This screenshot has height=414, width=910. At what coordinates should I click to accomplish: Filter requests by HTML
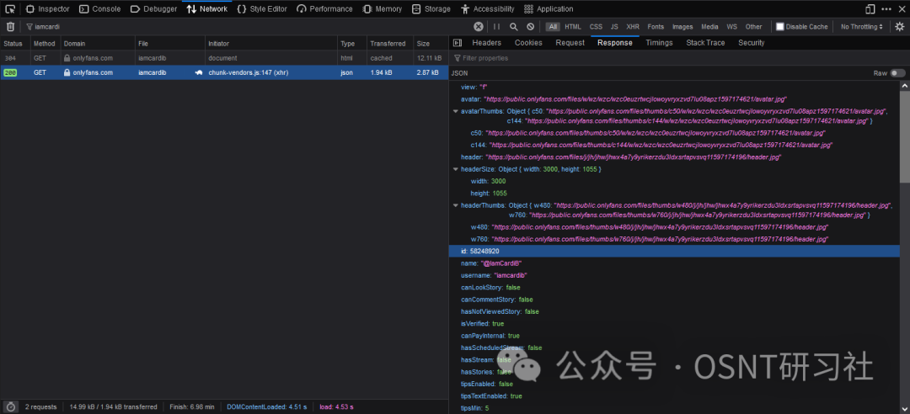click(573, 27)
